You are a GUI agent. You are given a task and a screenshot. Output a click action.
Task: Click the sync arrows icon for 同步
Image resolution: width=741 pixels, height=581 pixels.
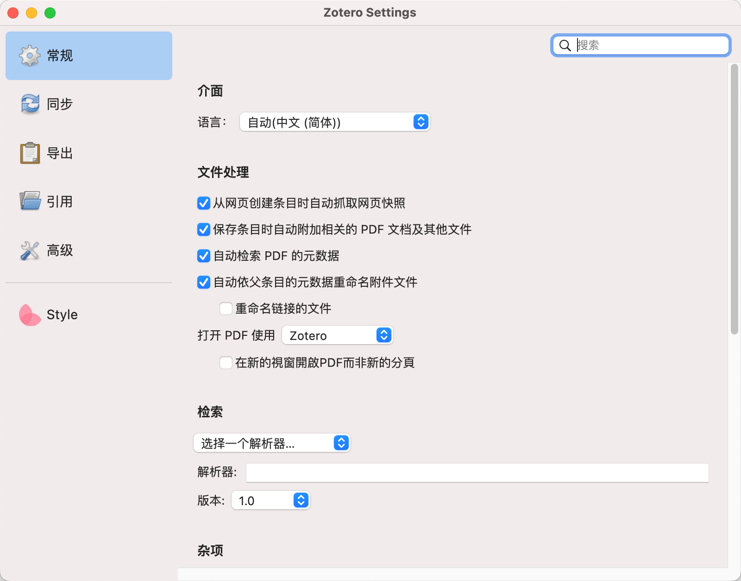coord(30,104)
